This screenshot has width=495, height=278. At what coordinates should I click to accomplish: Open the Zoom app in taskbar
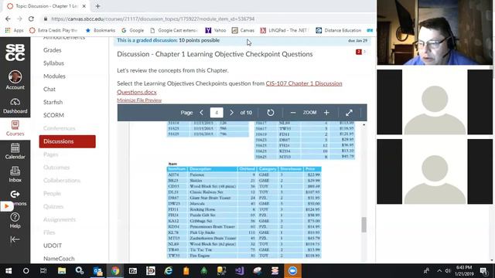292,271
